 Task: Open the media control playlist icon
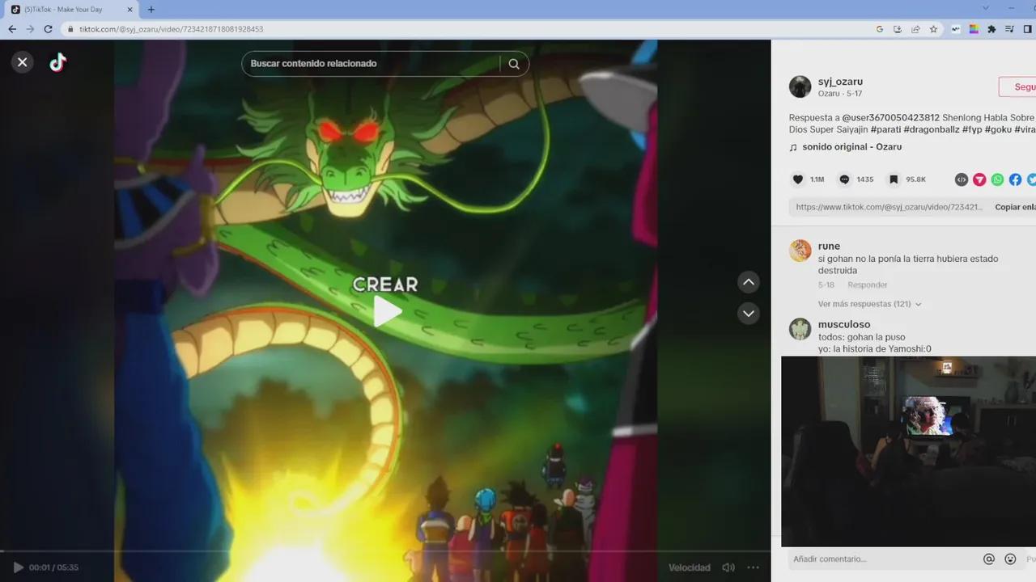pos(1009,29)
